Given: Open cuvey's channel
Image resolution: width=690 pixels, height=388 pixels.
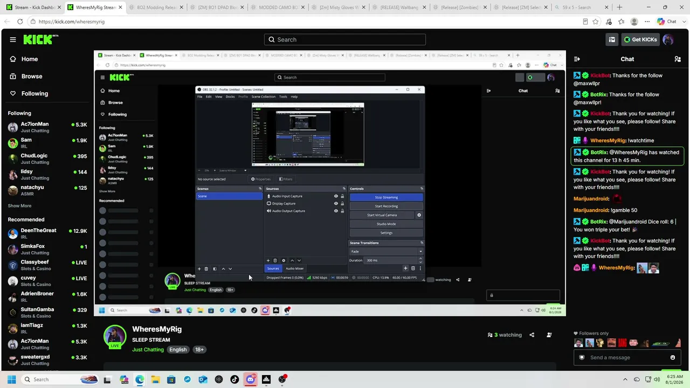Looking at the screenshot, I should click(x=47, y=281).
